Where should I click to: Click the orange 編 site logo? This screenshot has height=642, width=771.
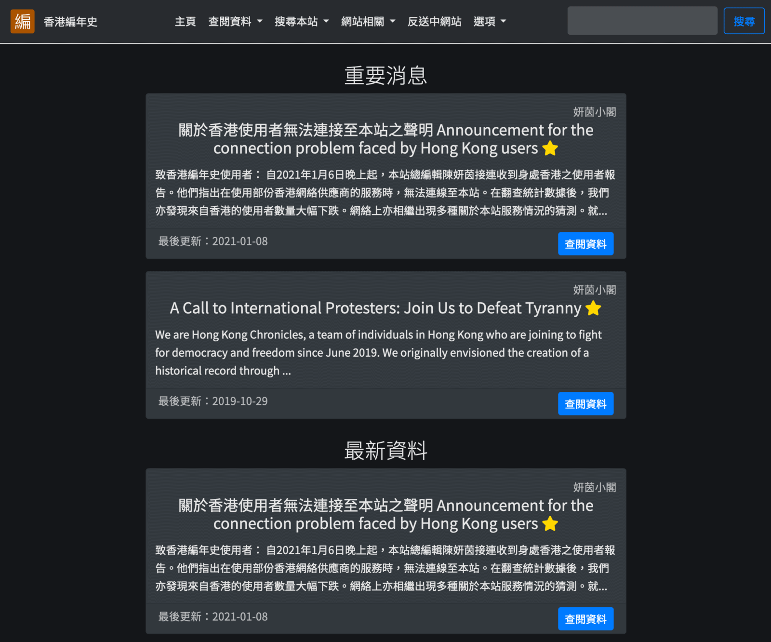coord(22,21)
